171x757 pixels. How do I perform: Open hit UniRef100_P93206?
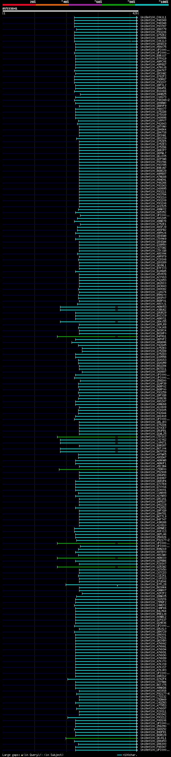point(153,32)
